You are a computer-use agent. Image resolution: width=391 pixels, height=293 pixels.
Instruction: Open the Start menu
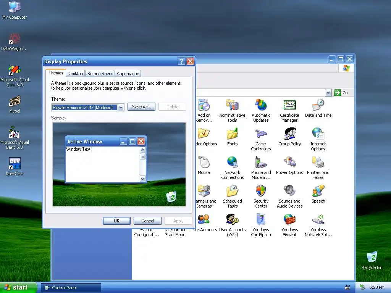(18, 287)
